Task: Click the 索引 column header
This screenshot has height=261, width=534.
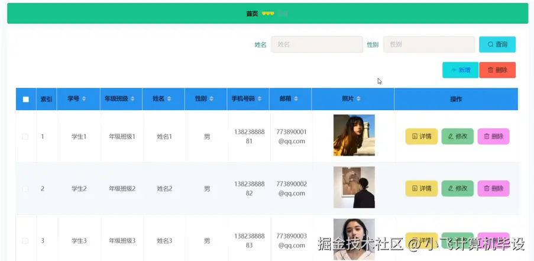Action: click(46, 99)
